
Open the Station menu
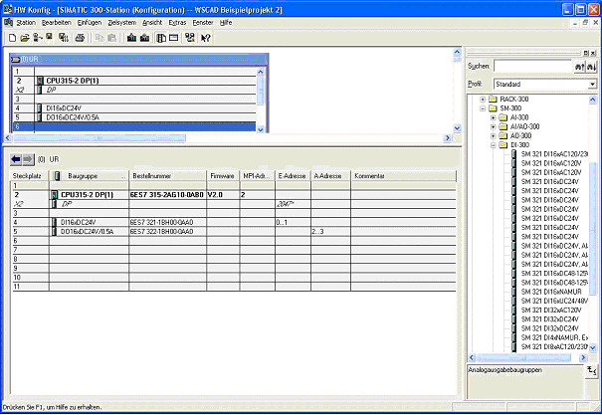click(26, 23)
